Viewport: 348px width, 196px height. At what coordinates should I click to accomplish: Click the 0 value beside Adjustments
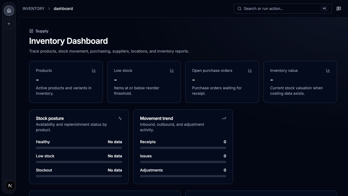coord(225,170)
